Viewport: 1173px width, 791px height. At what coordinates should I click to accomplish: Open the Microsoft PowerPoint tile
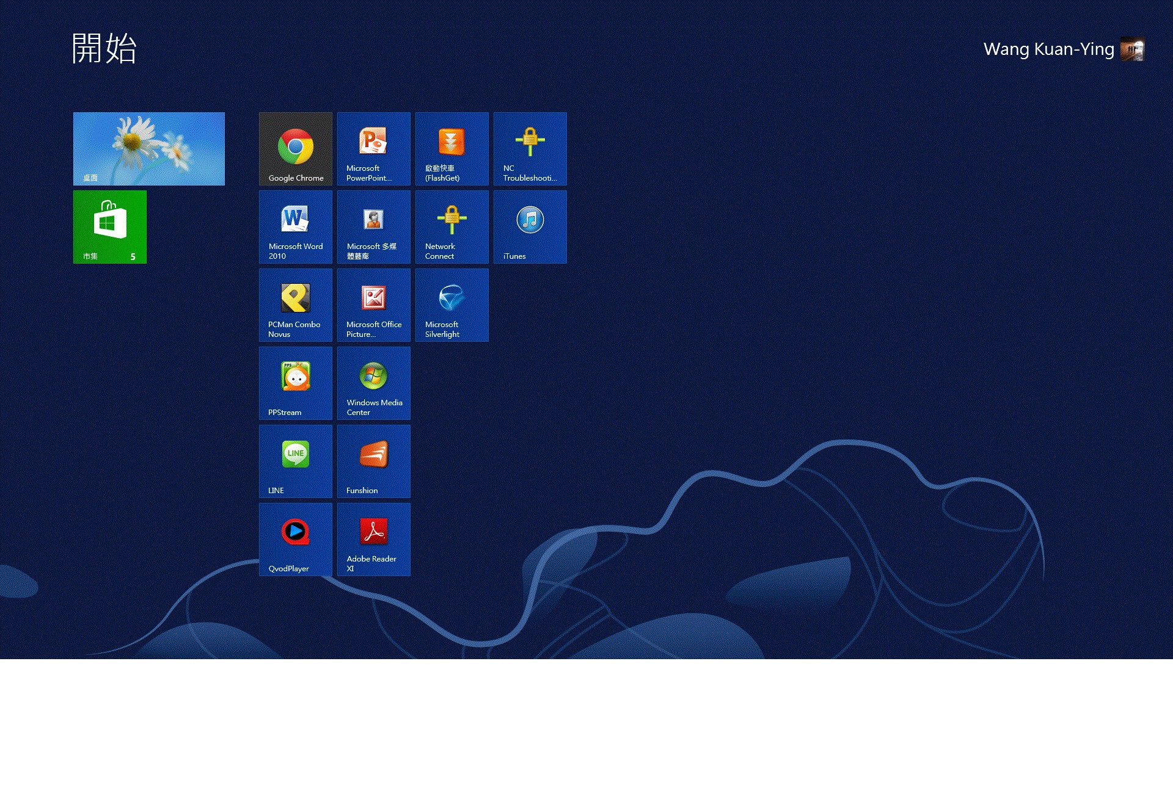point(374,149)
